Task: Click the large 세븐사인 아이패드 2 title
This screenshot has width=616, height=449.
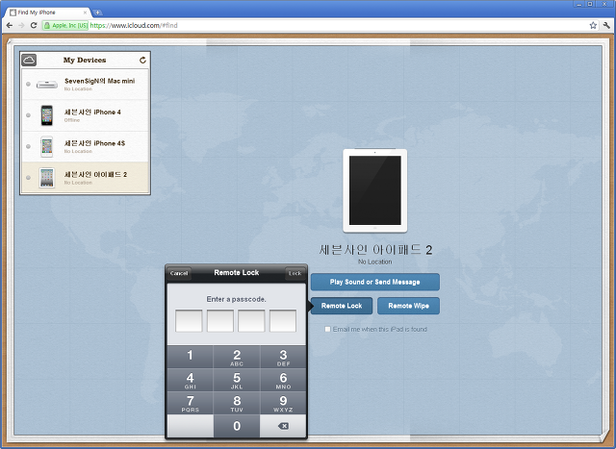Action: pyautogui.click(x=375, y=250)
